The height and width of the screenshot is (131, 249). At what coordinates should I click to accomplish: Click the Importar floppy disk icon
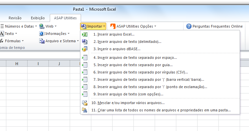point(84,26)
